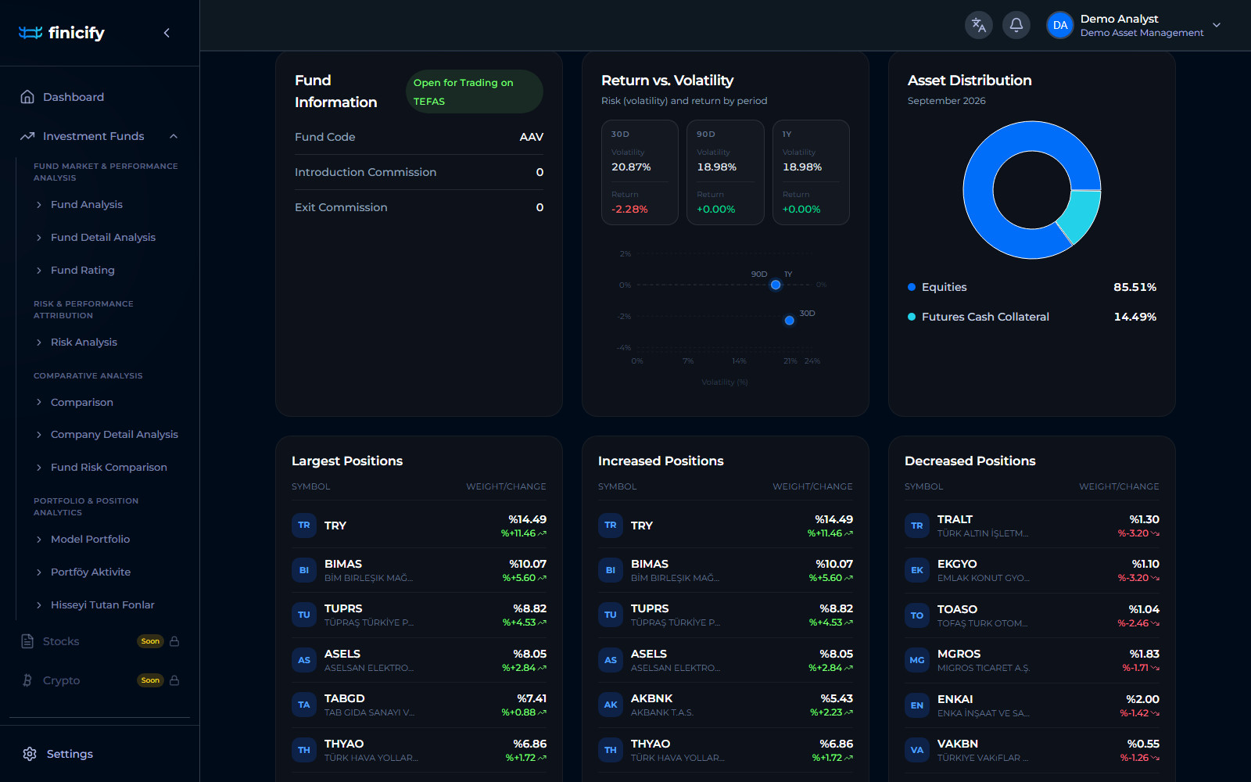Expand the Model Portfolio chevron
This screenshot has width=1251, height=782.
(39, 540)
